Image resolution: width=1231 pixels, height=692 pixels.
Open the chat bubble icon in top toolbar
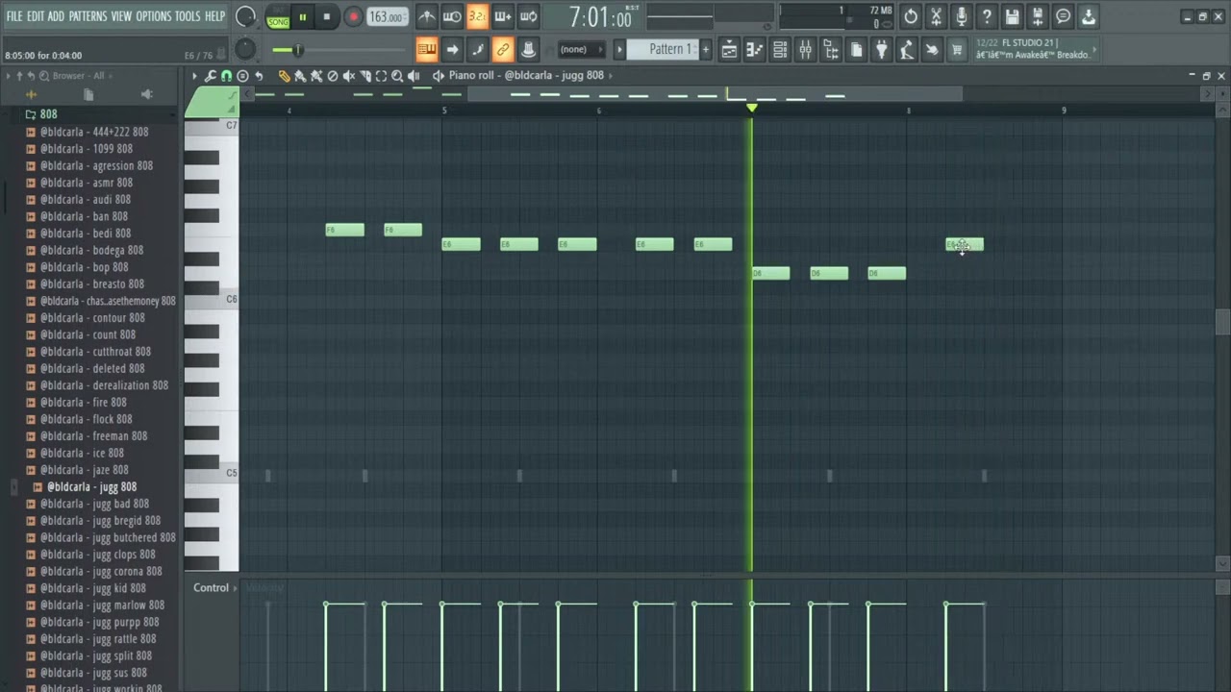coord(1063,16)
